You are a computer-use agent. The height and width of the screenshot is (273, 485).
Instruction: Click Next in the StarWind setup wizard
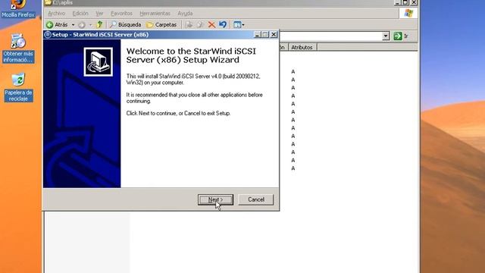tap(215, 199)
